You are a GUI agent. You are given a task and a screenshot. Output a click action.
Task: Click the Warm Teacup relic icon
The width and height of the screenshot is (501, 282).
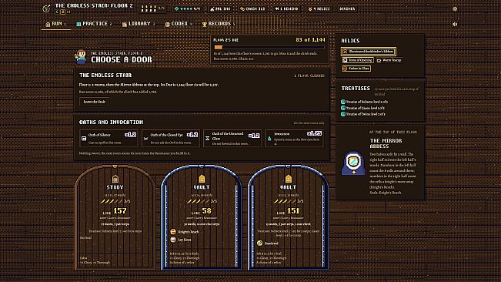click(379, 60)
